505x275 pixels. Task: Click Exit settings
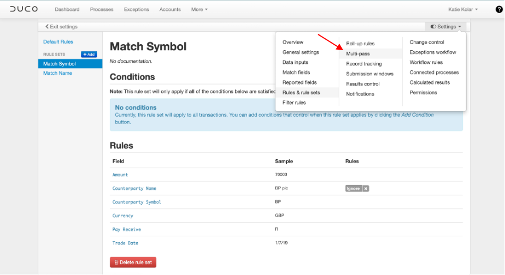pos(61,27)
